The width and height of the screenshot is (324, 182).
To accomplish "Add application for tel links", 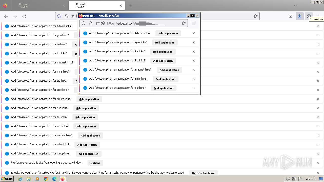I will tap(85, 117).
